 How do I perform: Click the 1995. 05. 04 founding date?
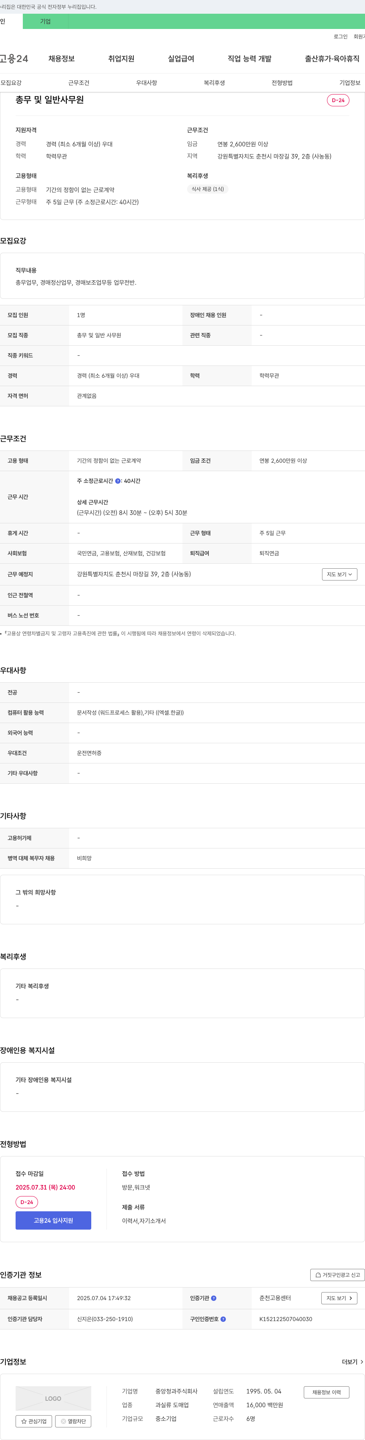[263, 1391]
